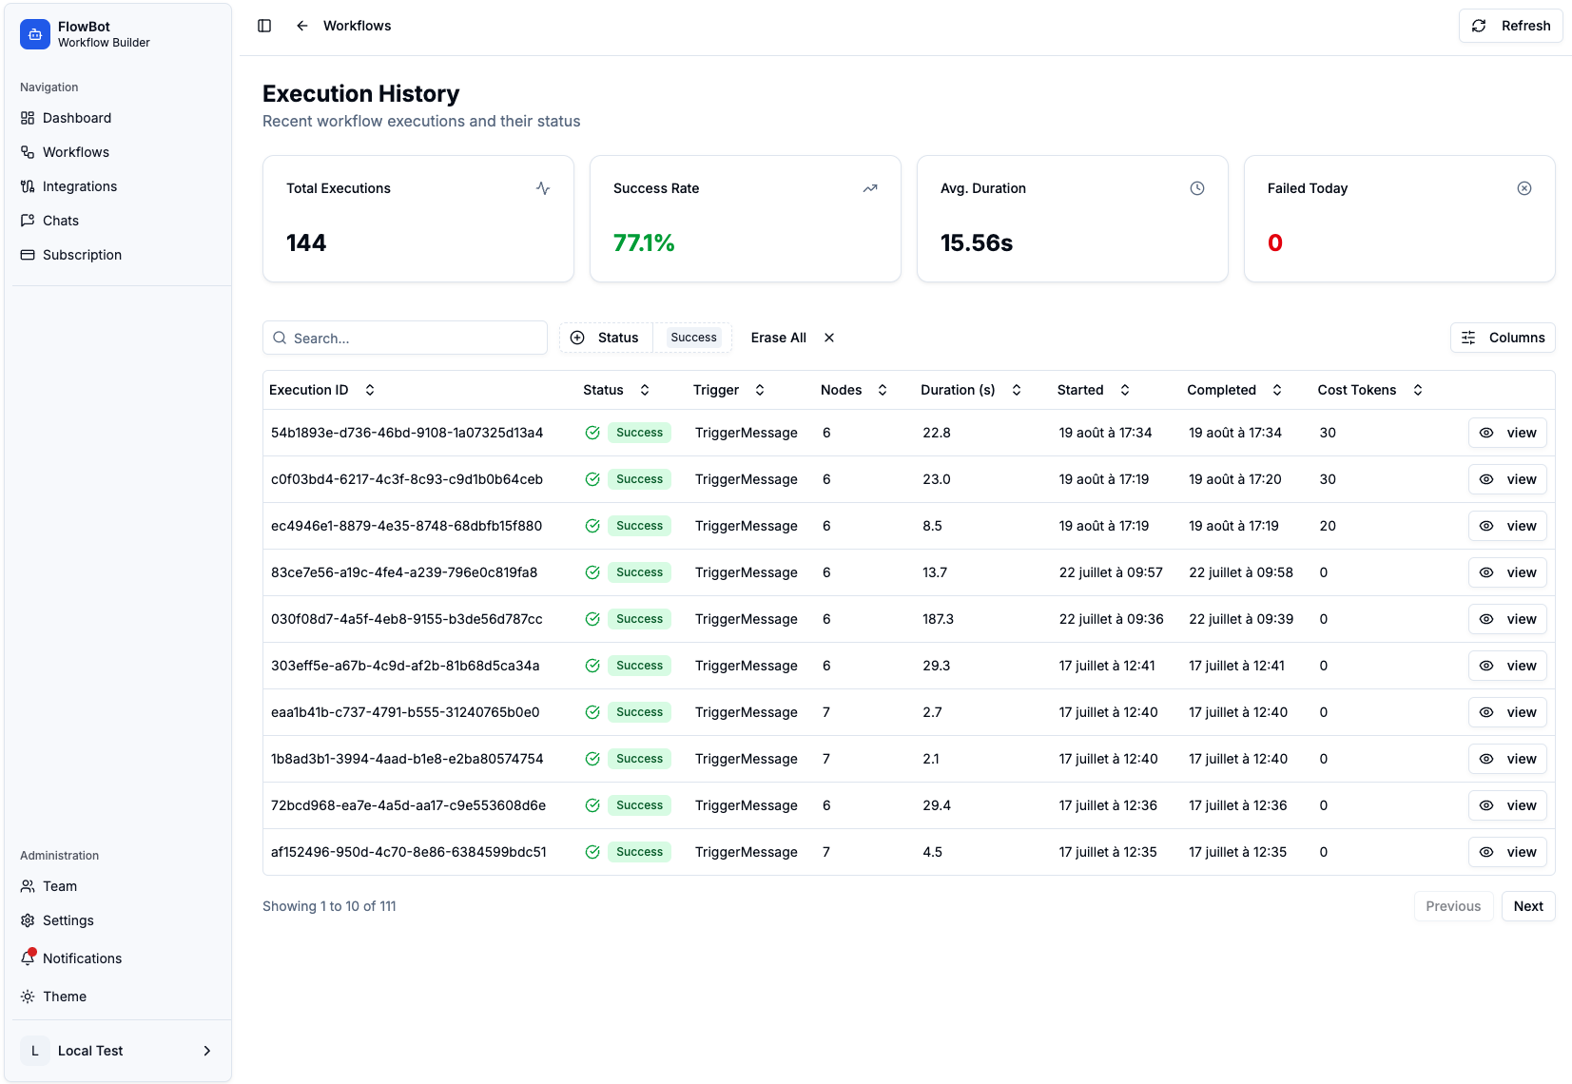Click Next to see more executions
Image resolution: width=1572 pixels, height=1084 pixels.
click(x=1527, y=906)
